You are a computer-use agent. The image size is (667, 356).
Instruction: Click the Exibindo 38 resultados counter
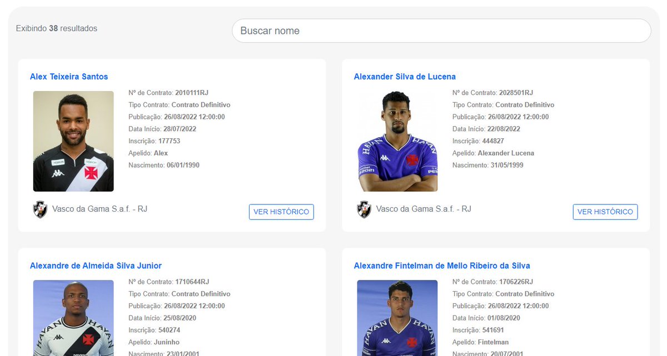pyautogui.click(x=57, y=28)
